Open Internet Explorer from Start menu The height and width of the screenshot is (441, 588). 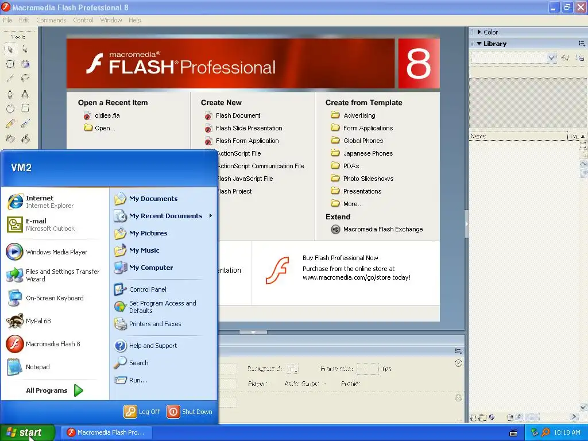coord(55,202)
